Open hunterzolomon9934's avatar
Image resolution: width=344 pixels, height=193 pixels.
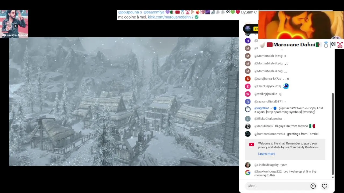click(248, 134)
